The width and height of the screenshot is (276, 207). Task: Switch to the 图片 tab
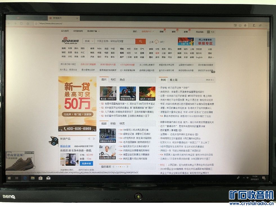click(104, 79)
